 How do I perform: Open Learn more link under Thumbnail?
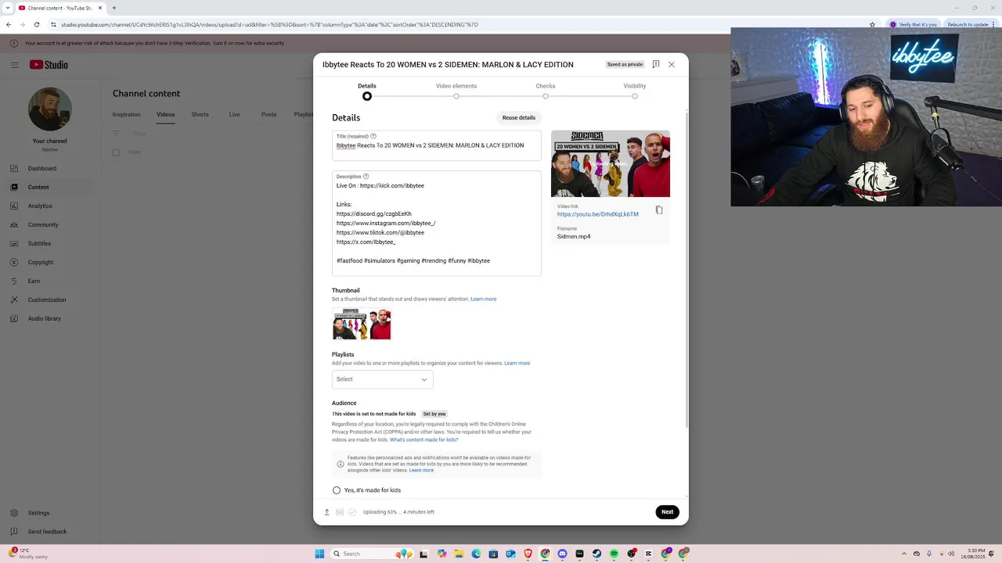pyautogui.click(x=484, y=299)
